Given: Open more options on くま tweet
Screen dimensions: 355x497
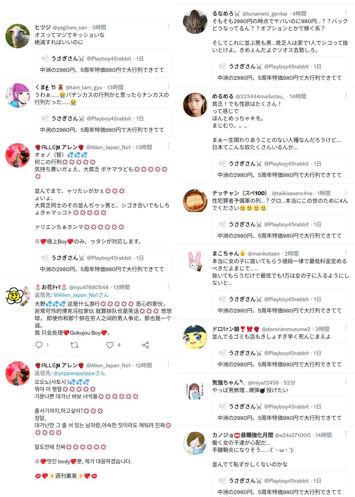Looking at the screenshot, I should pyautogui.click(x=168, y=86).
